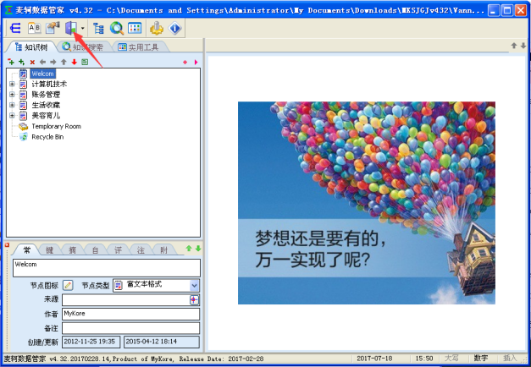531x367 pixels.
Task: Click the 作者 field containing MyKore
Action: pyautogui.click(x=130, y=314)
